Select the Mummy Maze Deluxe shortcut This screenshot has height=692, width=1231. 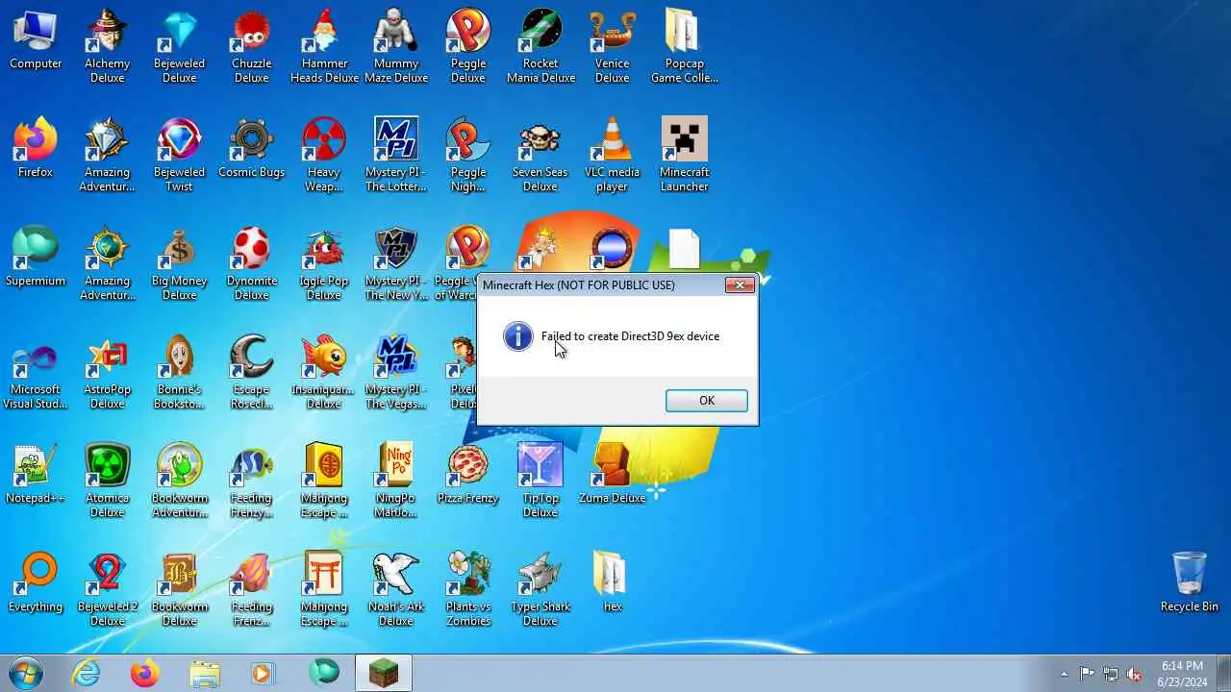[396, 46]
